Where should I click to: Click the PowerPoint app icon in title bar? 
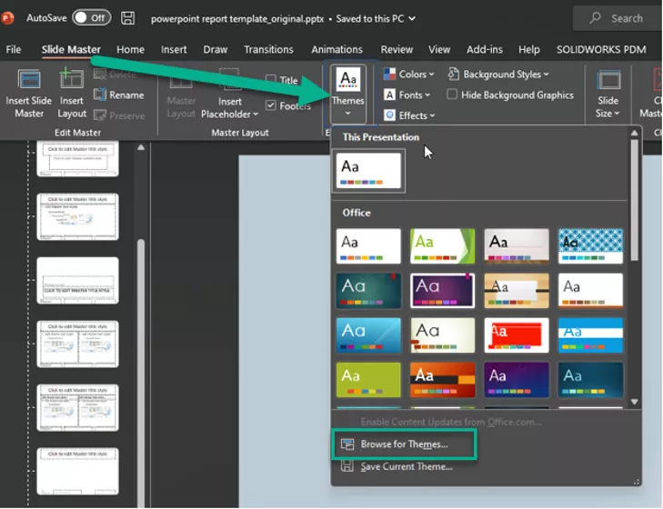click(x=6, y=18)
